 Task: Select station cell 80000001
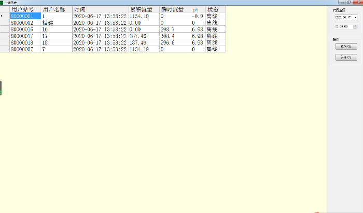(x=25, y=17)
